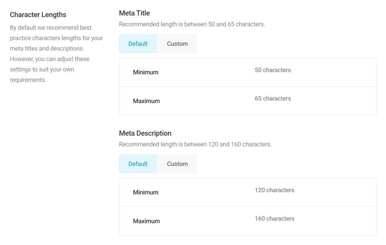Click the 120 characters value

click(274, 190)
